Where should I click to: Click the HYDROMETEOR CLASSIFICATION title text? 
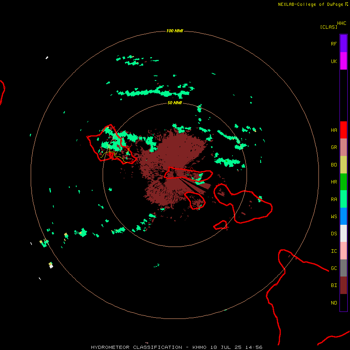coord(136,347)
